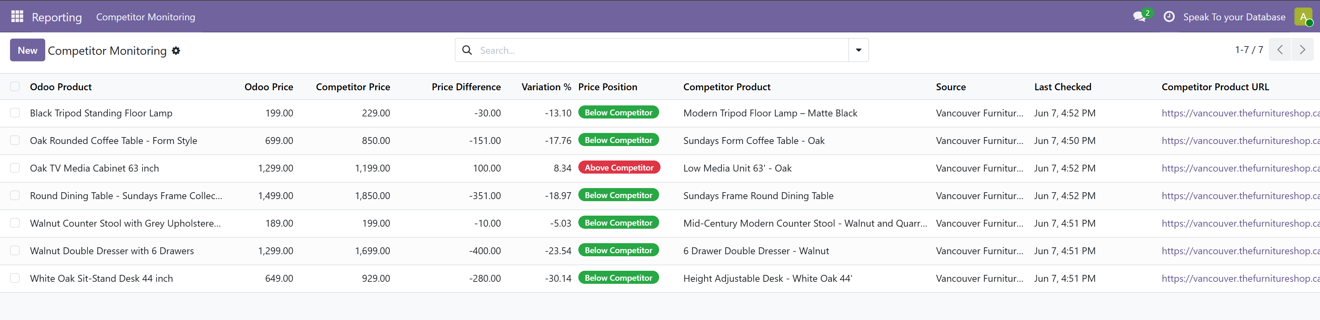Click Sundays Frame Round Dining Table cell
This screenshot has height=320, width=1320.
[x=758, y=196]
